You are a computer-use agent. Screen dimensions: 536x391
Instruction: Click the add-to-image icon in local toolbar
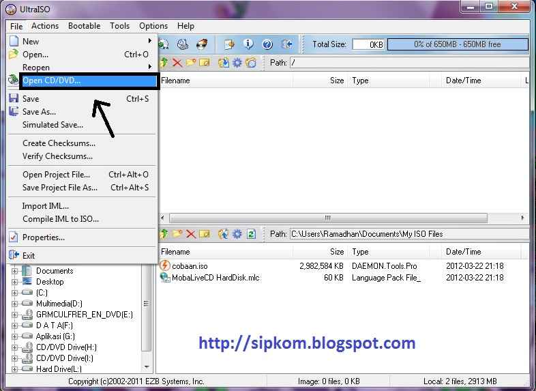coord(224,234)
